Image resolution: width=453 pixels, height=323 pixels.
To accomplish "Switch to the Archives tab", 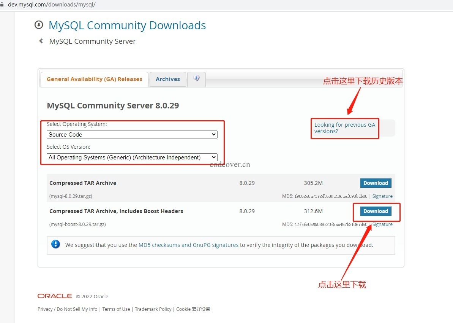I will 167,79.
